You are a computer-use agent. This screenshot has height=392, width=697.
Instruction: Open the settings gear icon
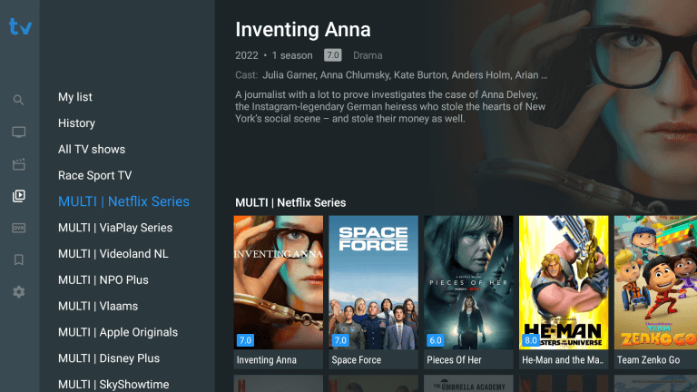click(19, 292)
